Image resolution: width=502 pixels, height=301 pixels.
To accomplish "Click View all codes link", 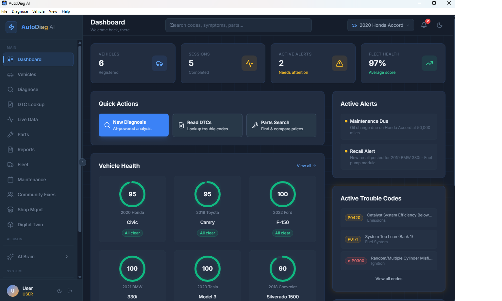I will pyautogui.click(x=389, y=279).
